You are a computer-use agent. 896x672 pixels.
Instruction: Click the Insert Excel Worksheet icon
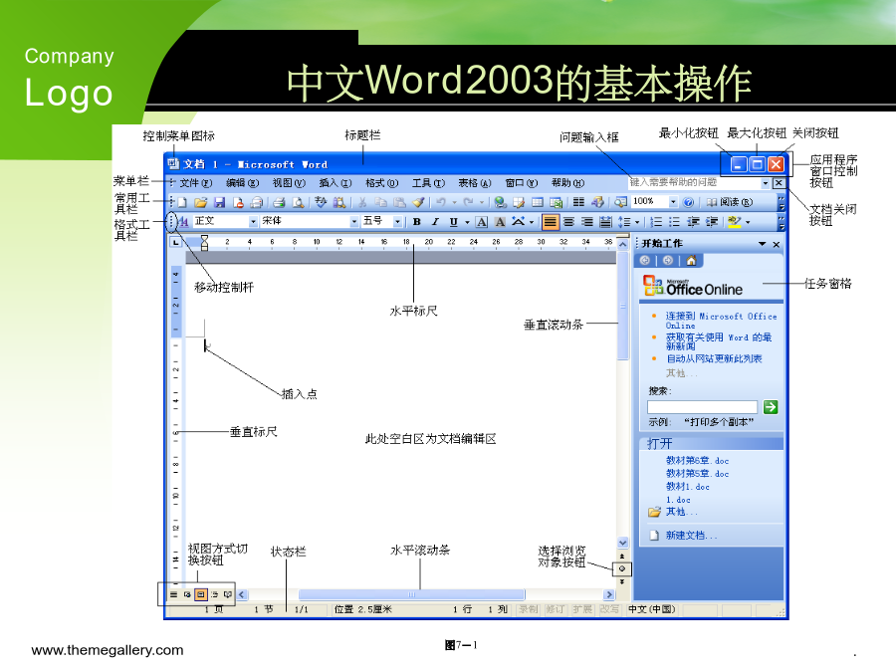click(x=556, y=202)
